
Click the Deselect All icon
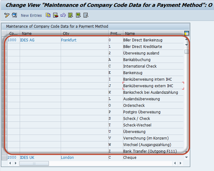(86, 15)
